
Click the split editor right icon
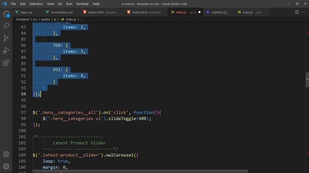[x=297, y=12]
